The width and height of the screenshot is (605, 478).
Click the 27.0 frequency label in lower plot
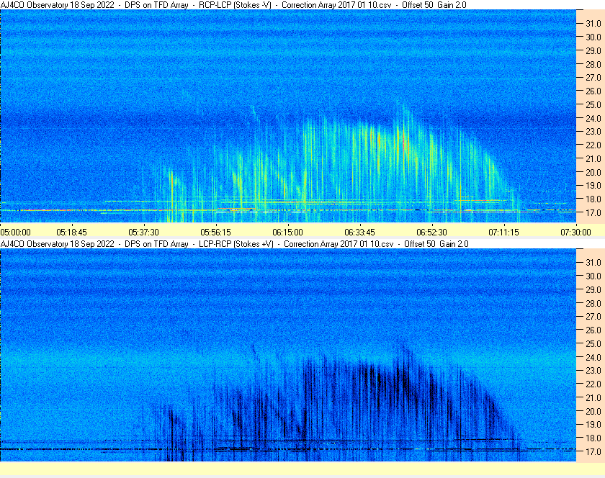click(593, 316)
